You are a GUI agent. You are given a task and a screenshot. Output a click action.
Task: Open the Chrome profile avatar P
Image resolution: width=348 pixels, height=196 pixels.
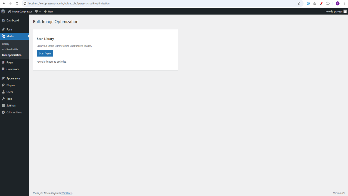(338, 4)
